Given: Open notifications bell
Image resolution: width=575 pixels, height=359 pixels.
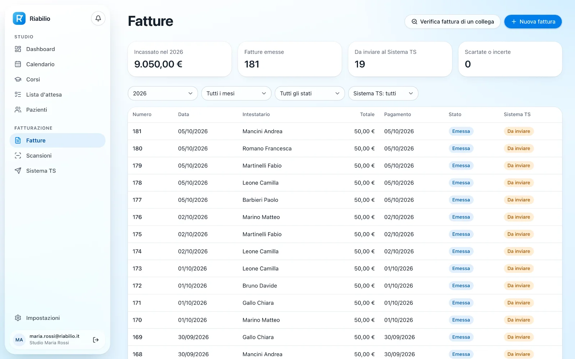Looking at the screenshot, I should tap(98, 18).
